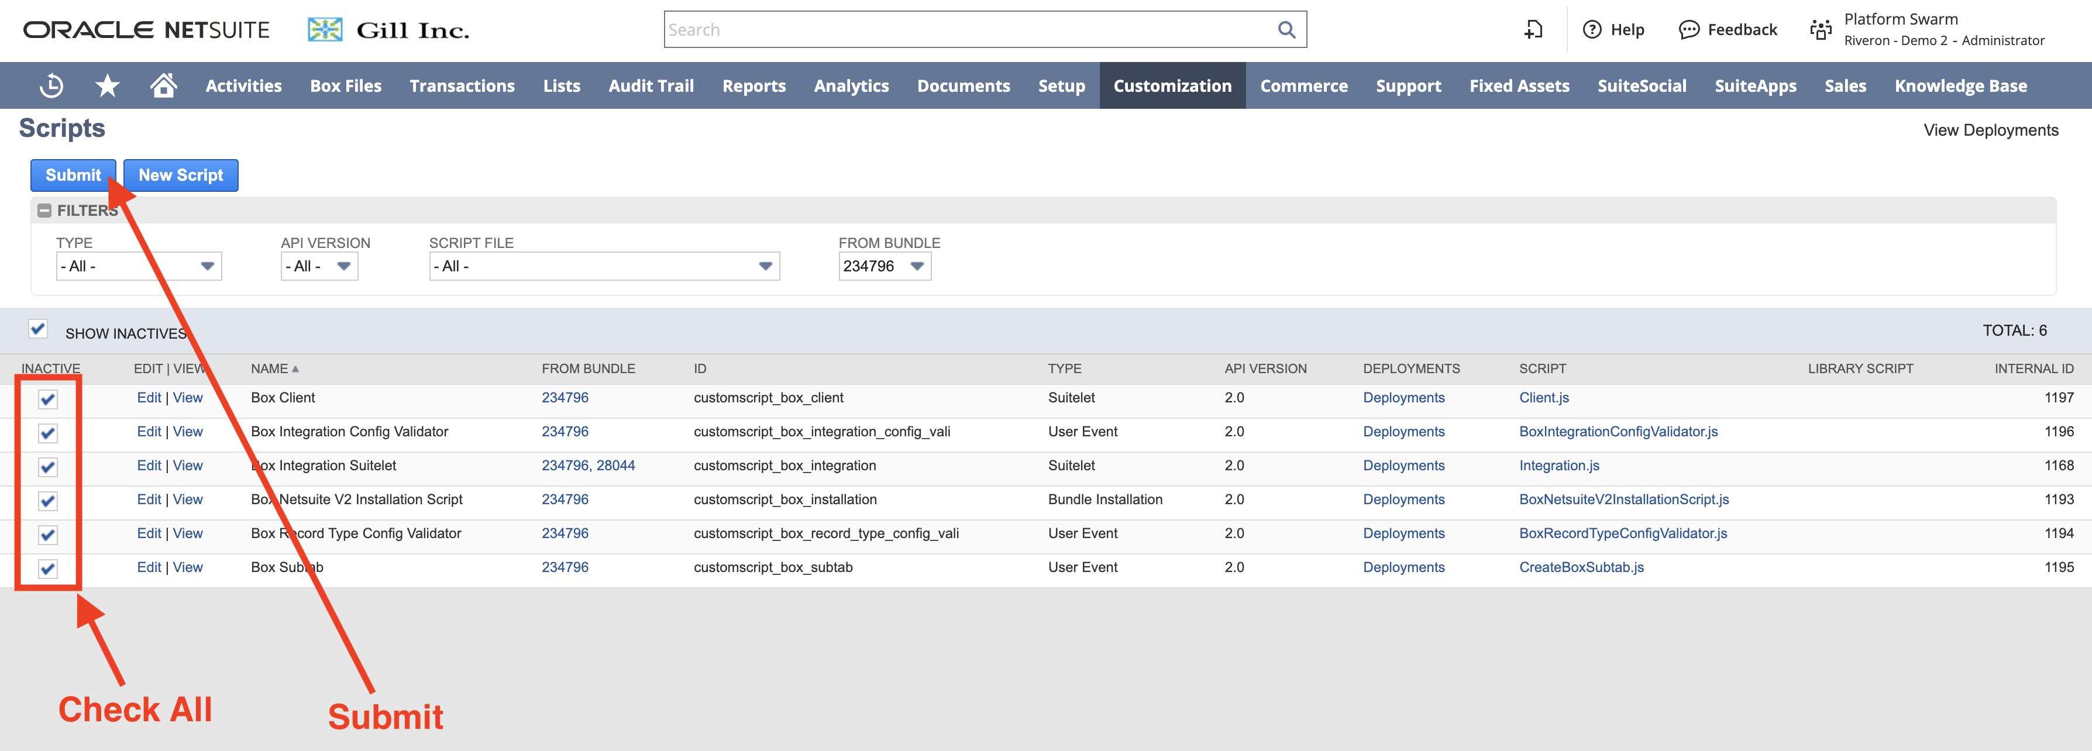Sort by the Type column header
Screen dimensions: 2092x751
click(1064, 368)
